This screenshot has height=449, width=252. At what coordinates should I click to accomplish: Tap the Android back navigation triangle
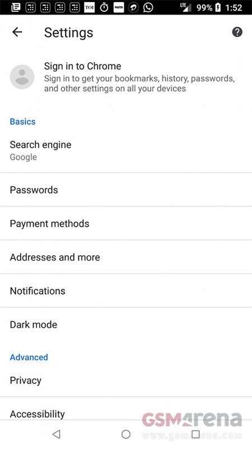point(57,434)
